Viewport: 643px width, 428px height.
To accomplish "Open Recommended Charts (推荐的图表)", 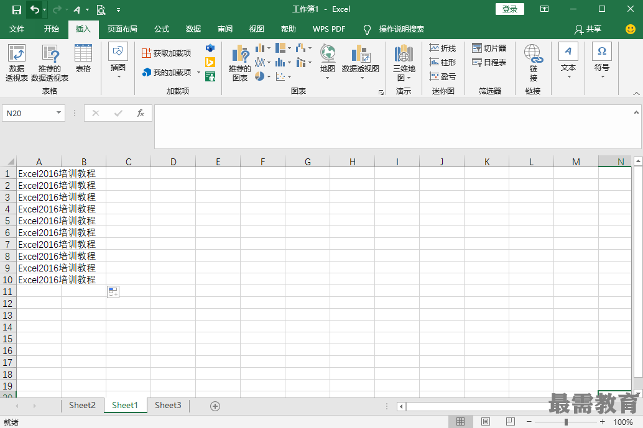I will pos(240,63).
